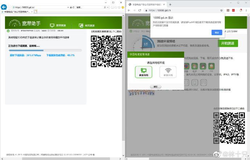
Task: Bookmark this page with the star icon
Action: (221, 11)
